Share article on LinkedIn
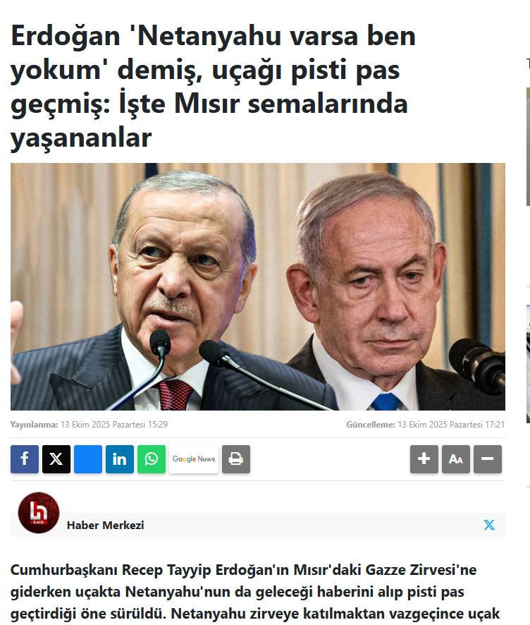The image size is (530, 625). coord(120,459)
